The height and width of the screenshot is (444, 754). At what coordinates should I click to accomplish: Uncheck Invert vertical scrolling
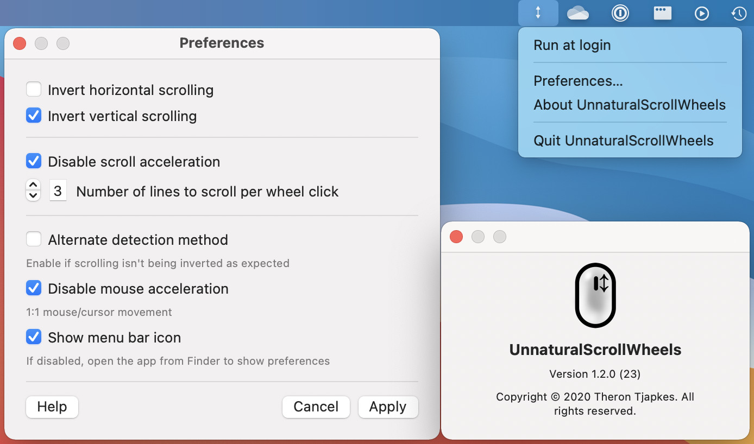click(x=34, y=116)
